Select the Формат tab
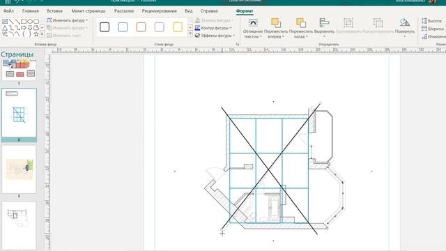Image resolution: width=446 pixels, height=251 pixels. click(245, 11)
